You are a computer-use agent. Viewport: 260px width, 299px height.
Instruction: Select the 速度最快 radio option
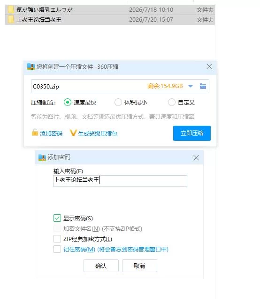pyautogui.click(x=68, y=102)
